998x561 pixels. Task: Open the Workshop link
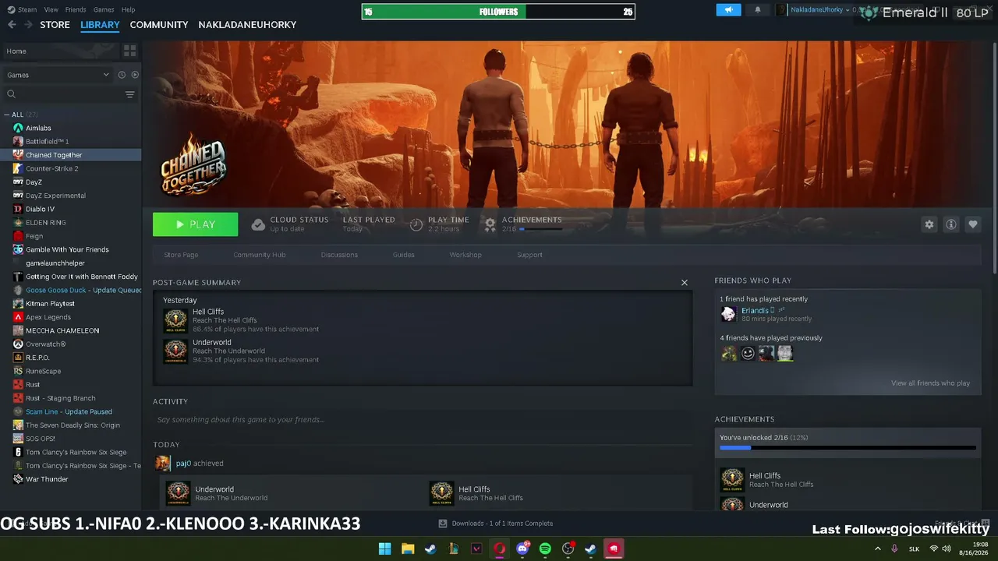coord(465,255)
